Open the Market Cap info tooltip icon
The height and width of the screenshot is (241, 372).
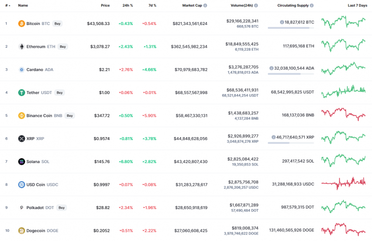[x=205, y=6]
